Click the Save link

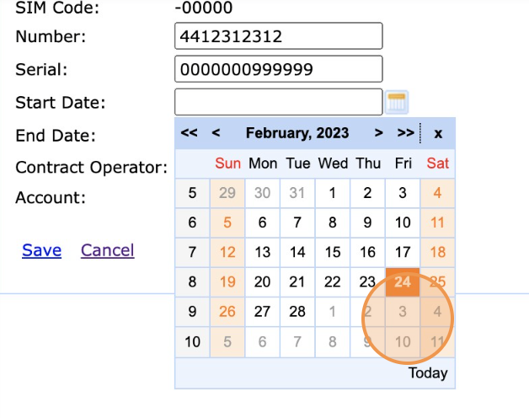click(x=41, y=250)
